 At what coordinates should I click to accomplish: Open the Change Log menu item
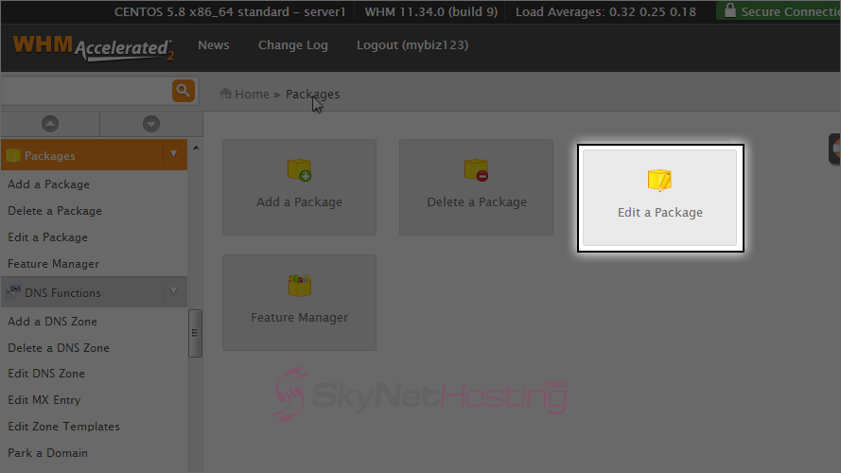(x=293, y=45)
